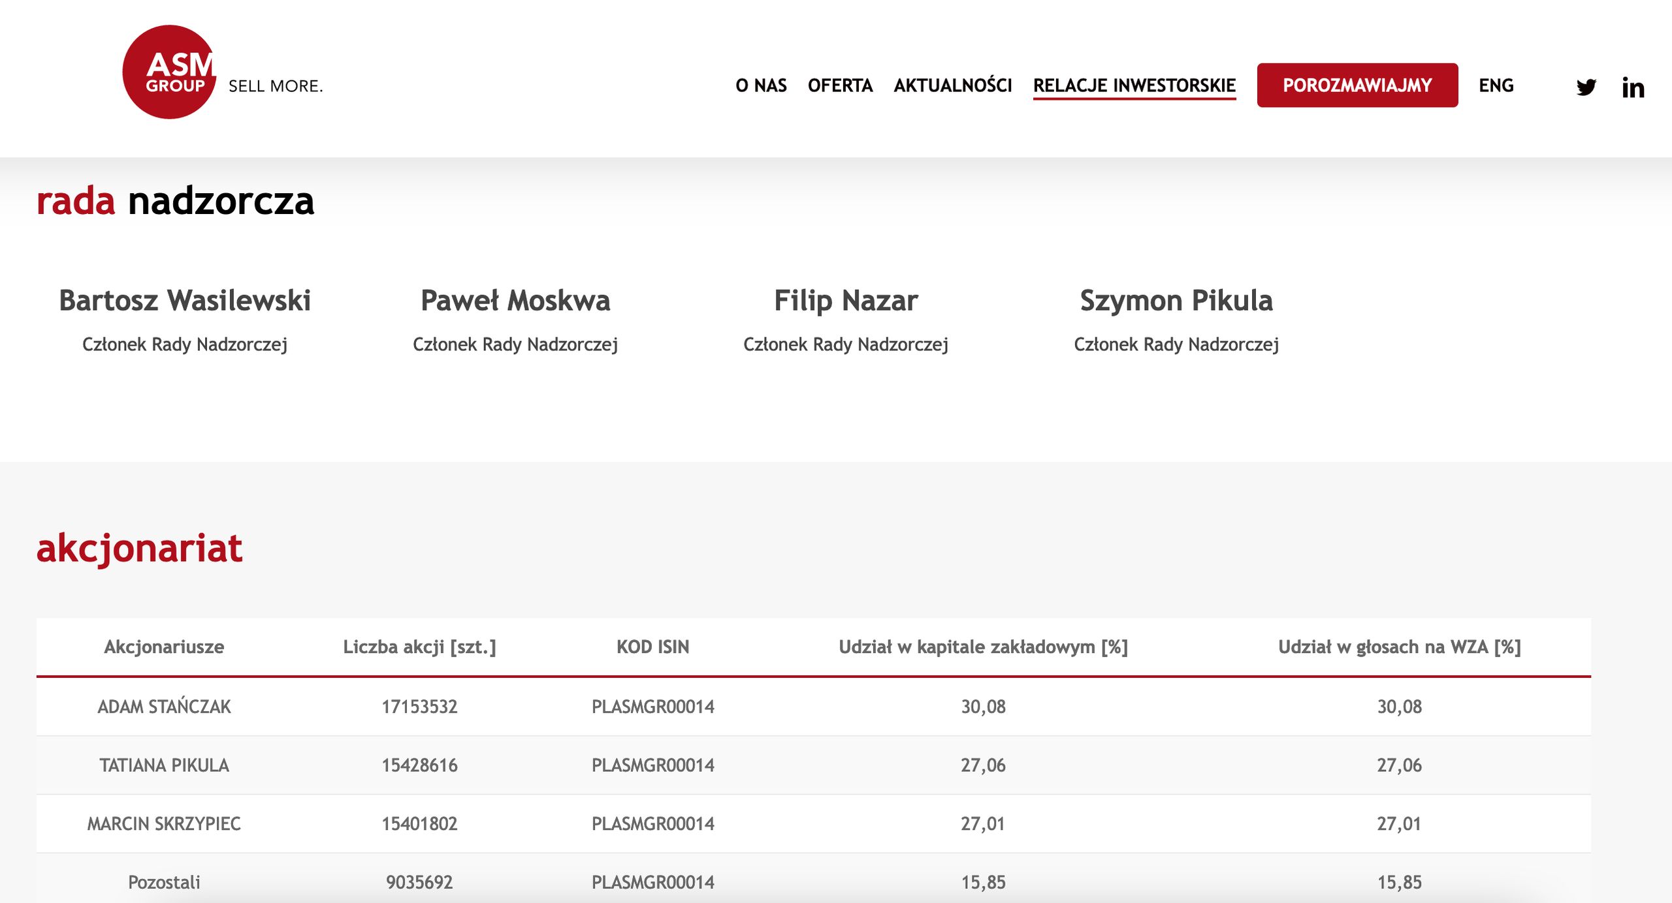This screenshot has height=903, width=1672.
Task: Click the rada nadzorcza heading
Action: [x=176, y=202]
